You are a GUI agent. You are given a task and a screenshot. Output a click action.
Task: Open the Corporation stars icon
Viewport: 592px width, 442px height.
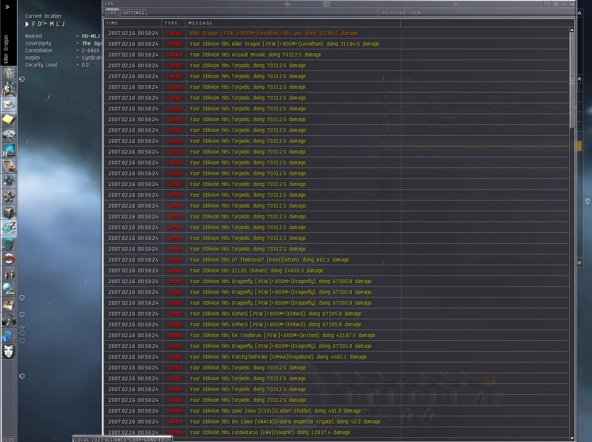click(9, 197)
